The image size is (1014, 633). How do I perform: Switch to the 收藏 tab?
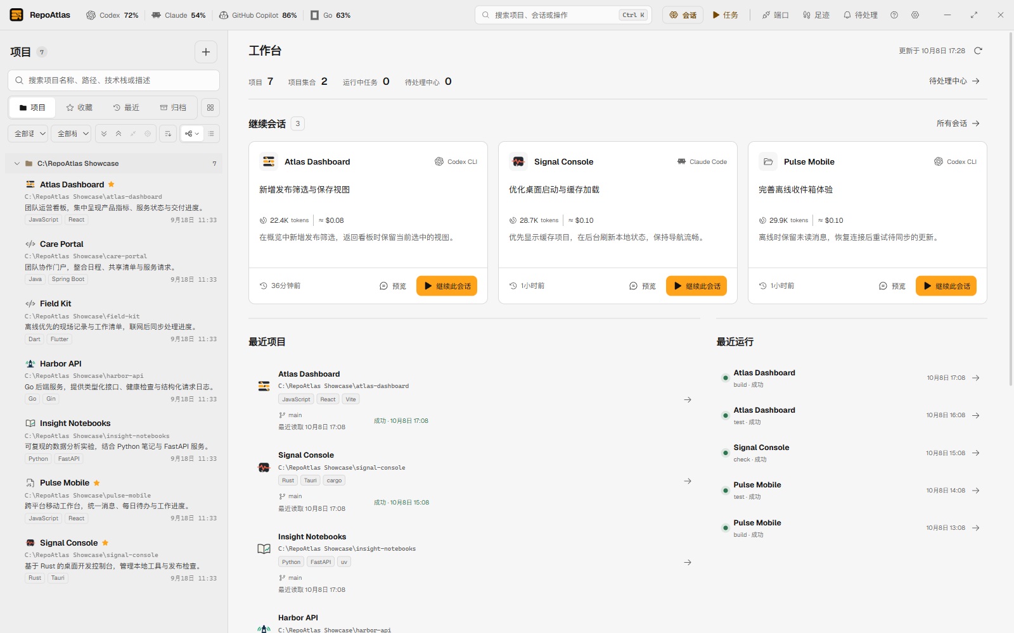(x=79, y=108)
